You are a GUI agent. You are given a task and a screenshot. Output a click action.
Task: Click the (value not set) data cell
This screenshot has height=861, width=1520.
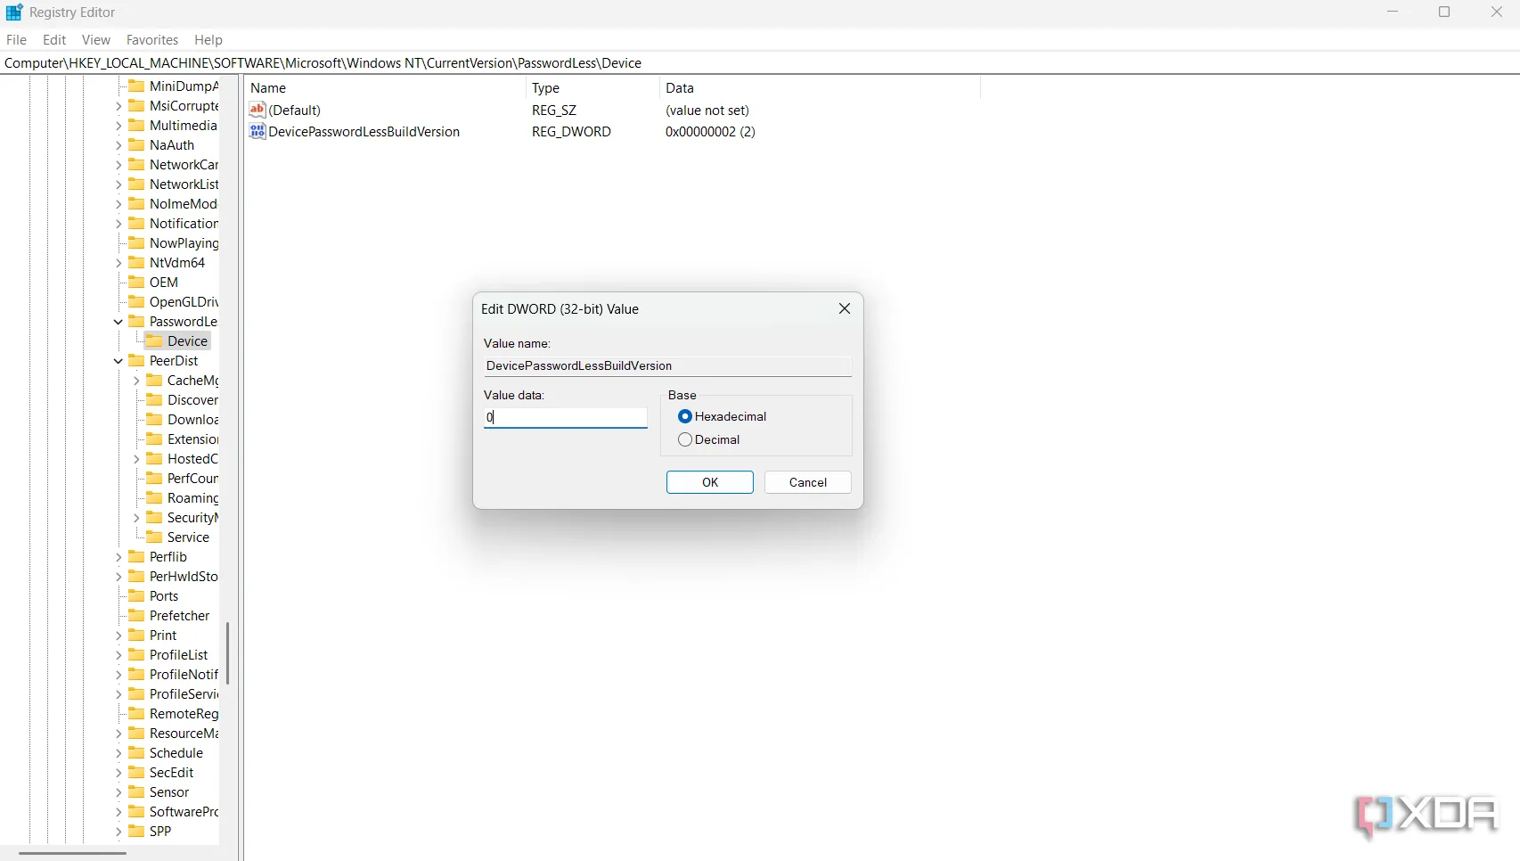pos(707,111)
